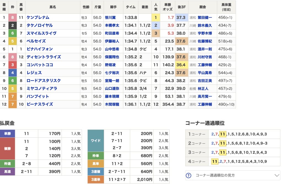The width and height of the screenshot is (282, 184).
Task: Select the 2,010円 payout amount
Action: (x=145, y=180)
